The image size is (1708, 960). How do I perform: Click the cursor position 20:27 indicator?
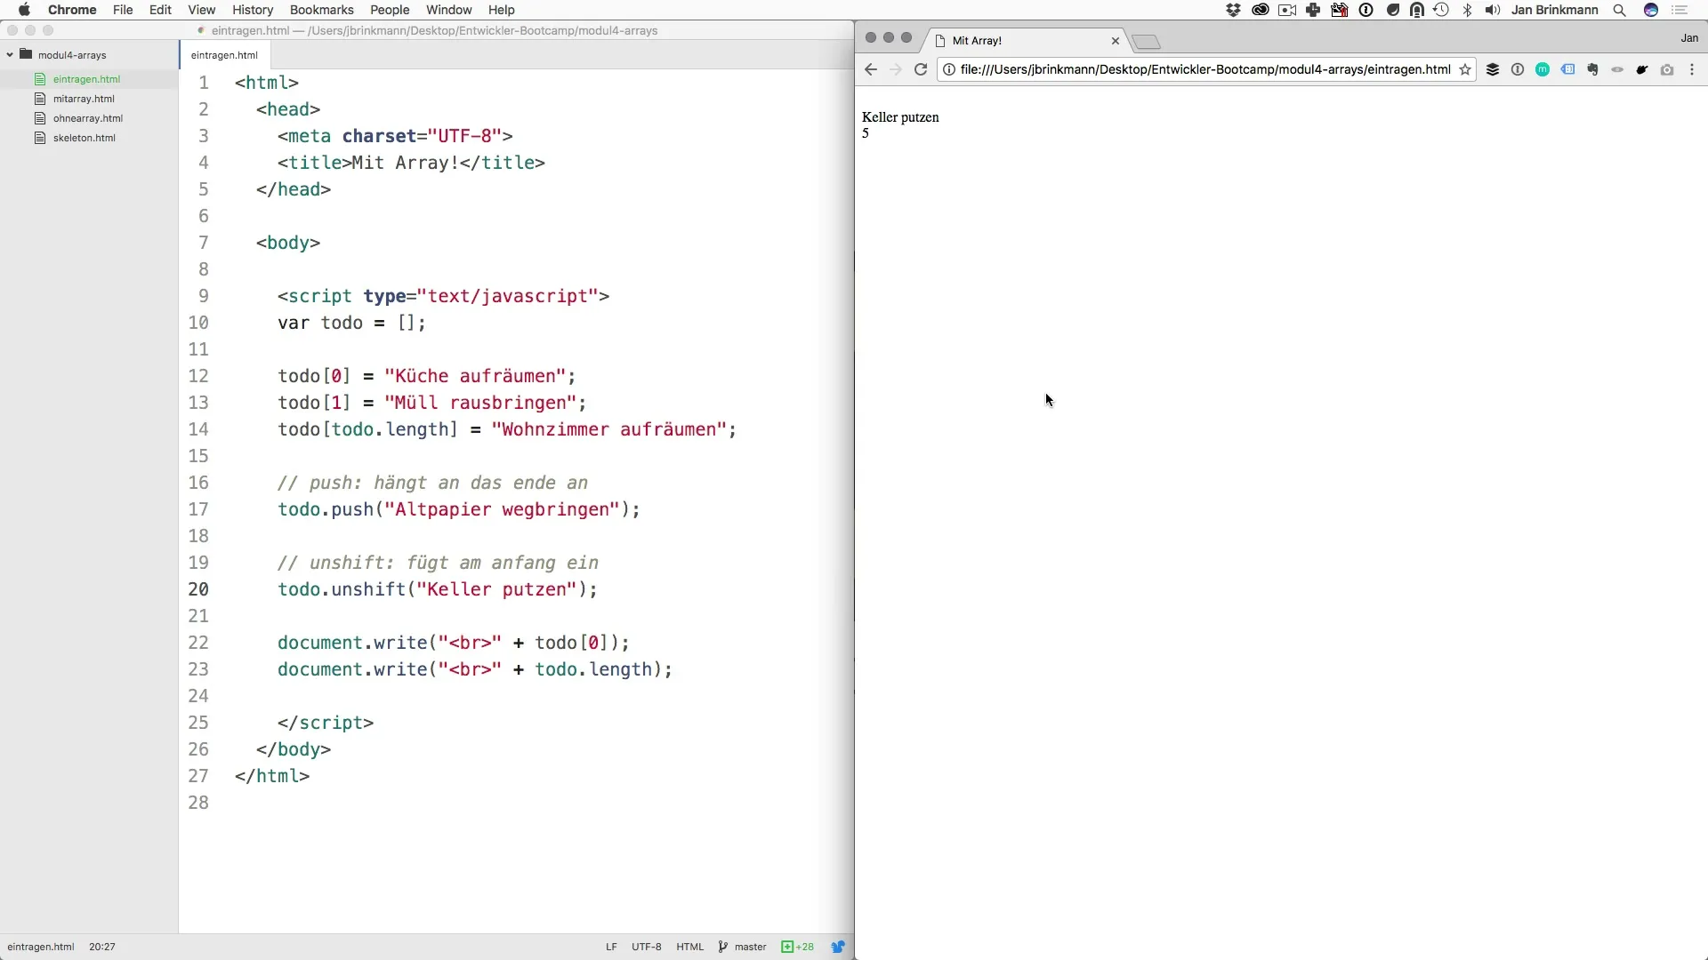[x=102, y=947]
